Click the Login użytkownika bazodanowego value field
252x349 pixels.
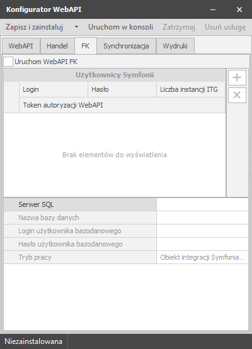click(x=202, y=231)
